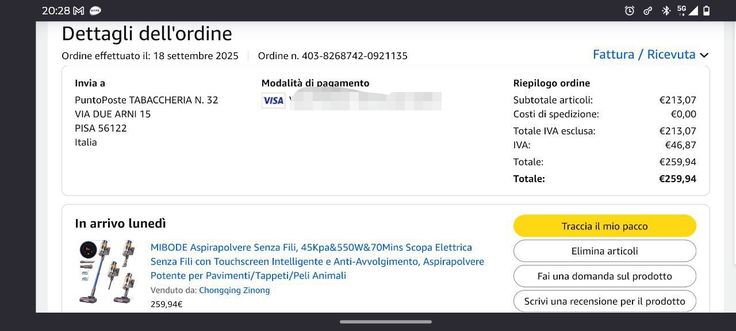
Task: Tap the status bar clock 20:28
Action: coord(55,10)
